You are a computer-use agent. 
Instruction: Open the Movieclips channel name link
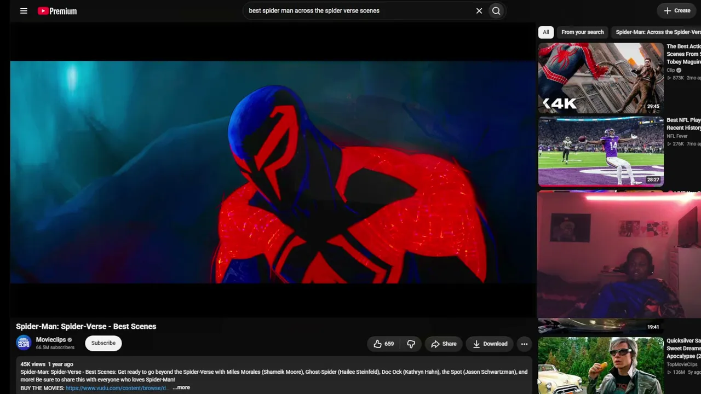coord(51,340)
